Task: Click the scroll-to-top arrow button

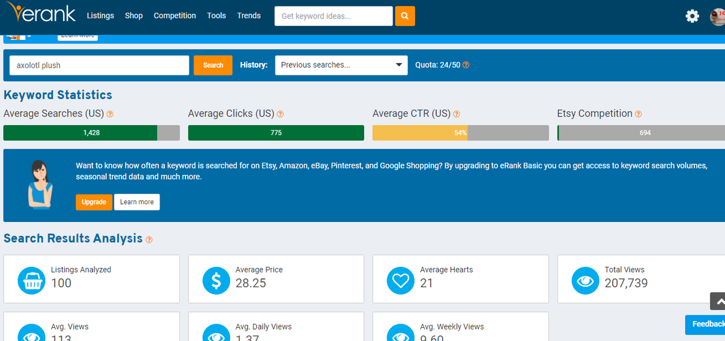Action: [x=718, y=301]
